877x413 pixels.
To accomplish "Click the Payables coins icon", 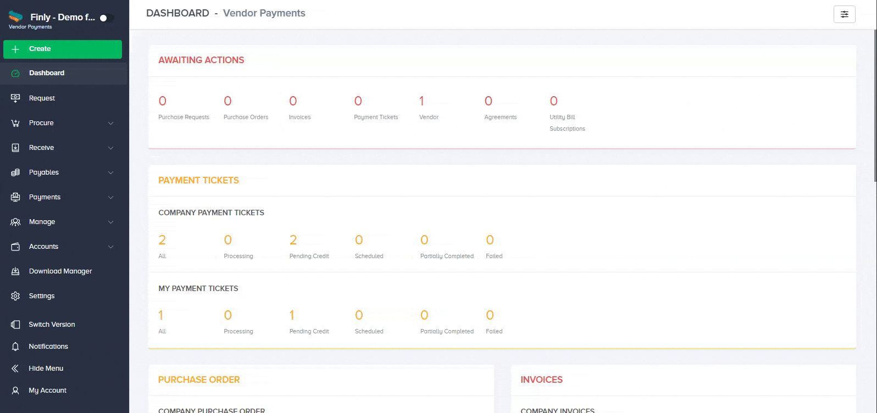I will point(15,172).
